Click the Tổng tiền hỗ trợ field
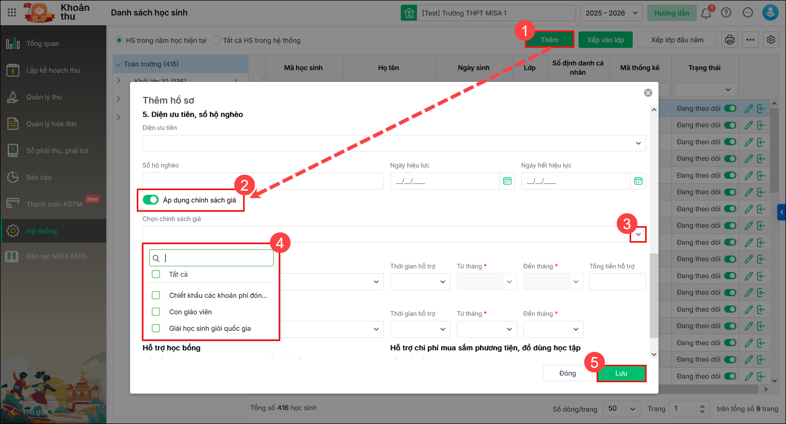Screen dimensions: 786x424 [618, 282]
